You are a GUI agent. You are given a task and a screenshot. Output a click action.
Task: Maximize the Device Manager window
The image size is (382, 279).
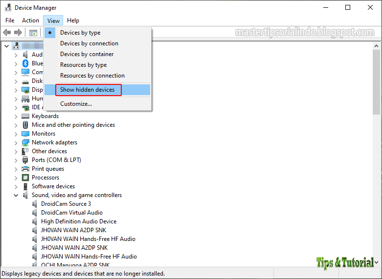(x=348, y=7)
